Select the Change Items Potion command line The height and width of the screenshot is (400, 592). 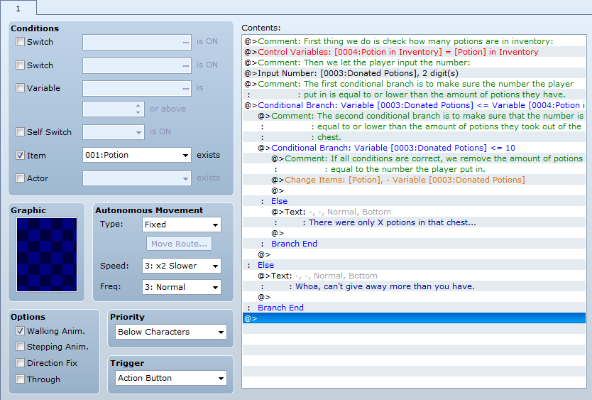tap(405, 180)
